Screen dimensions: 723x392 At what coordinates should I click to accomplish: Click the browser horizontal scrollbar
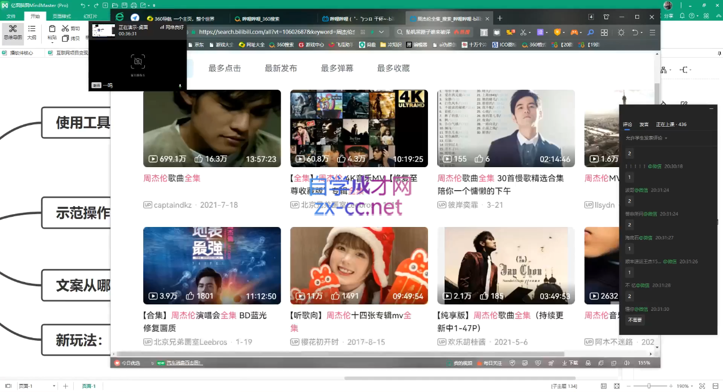tap(341, 354)
